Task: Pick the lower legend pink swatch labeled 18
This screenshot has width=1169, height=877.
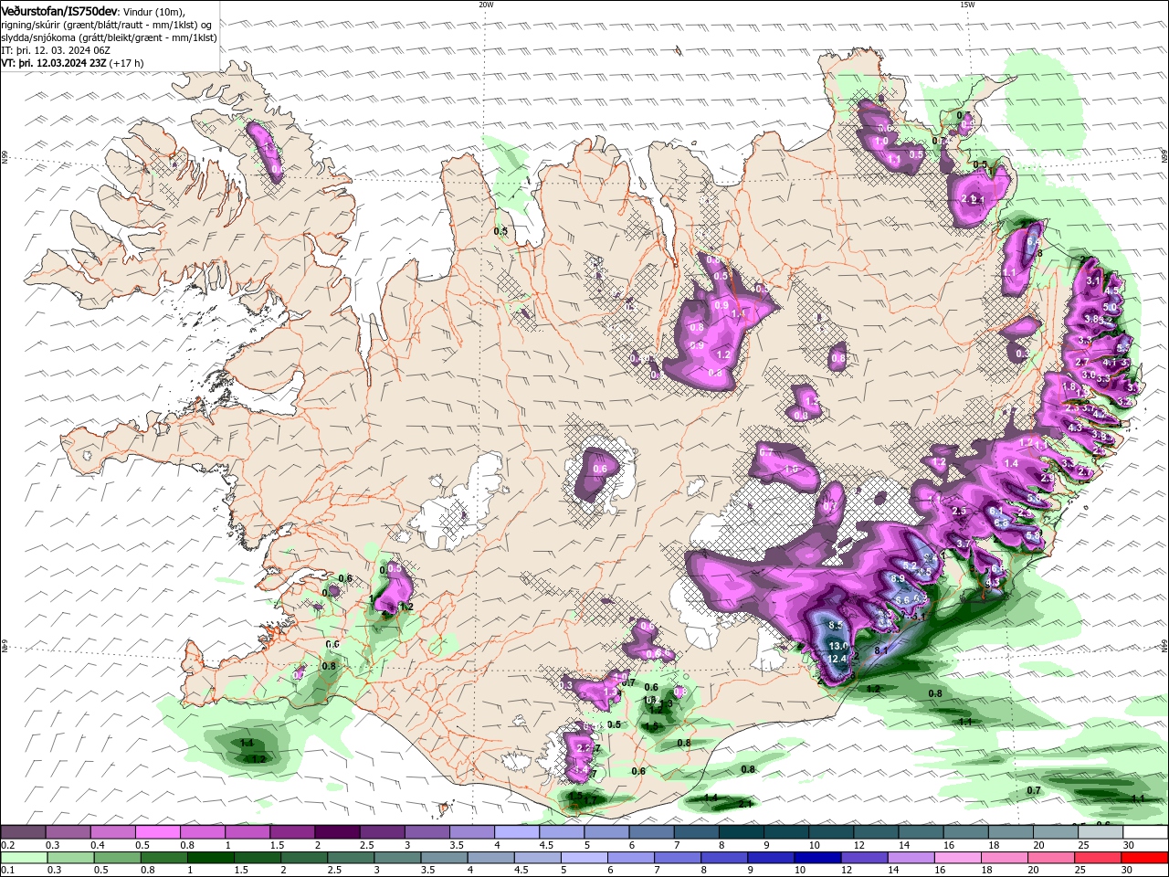Action: [1006, 857]
